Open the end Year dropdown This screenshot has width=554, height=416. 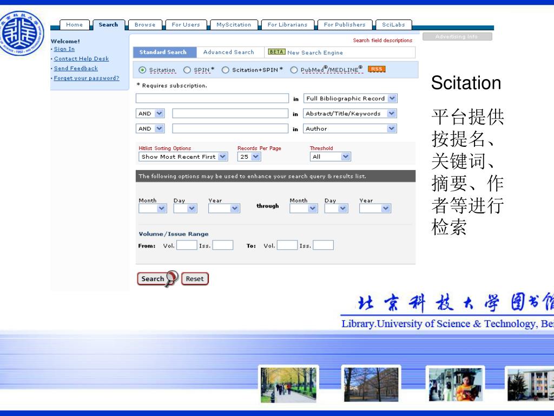click(375, 209)
